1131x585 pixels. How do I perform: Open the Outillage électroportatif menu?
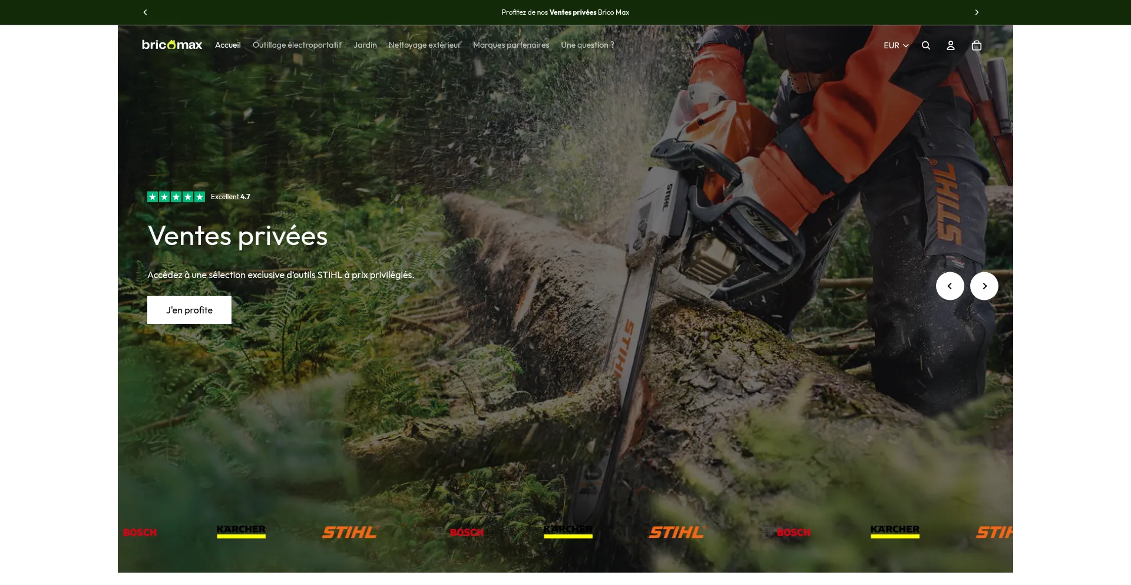[297, 45]
